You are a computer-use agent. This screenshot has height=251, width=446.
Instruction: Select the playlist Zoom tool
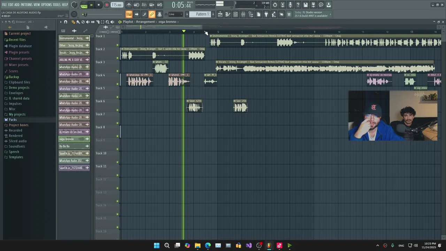pos(107,22)
